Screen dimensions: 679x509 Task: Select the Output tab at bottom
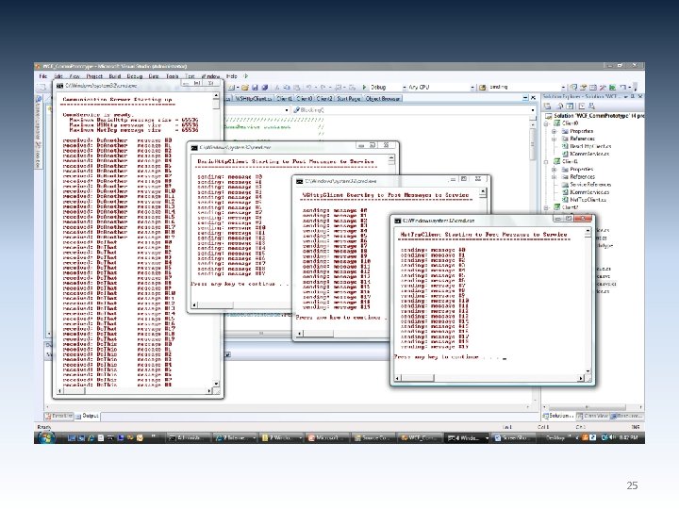tap(91, 415)
